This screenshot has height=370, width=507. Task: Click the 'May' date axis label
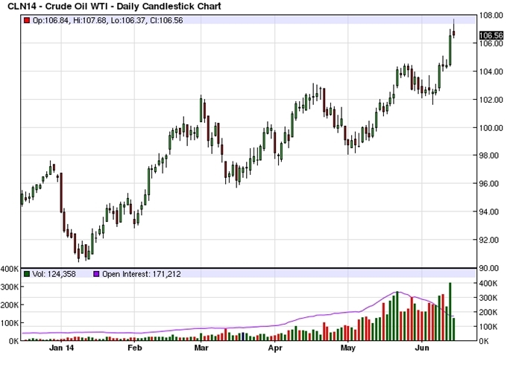click(x=348, y=348)
